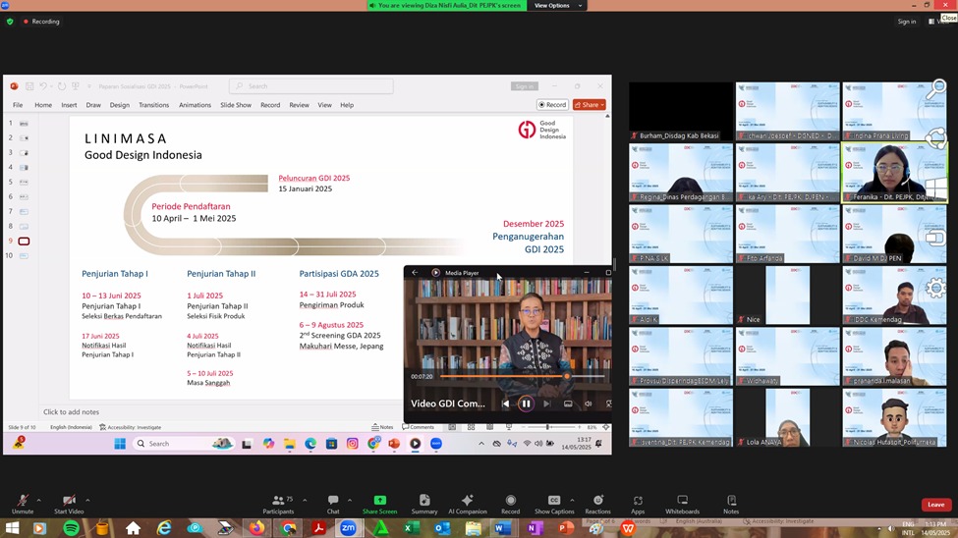Open the Slide Show tab

[x=236, y=105]
